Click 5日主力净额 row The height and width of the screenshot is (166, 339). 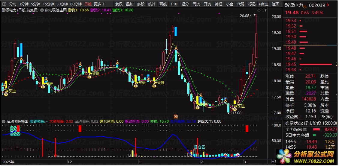311,135
